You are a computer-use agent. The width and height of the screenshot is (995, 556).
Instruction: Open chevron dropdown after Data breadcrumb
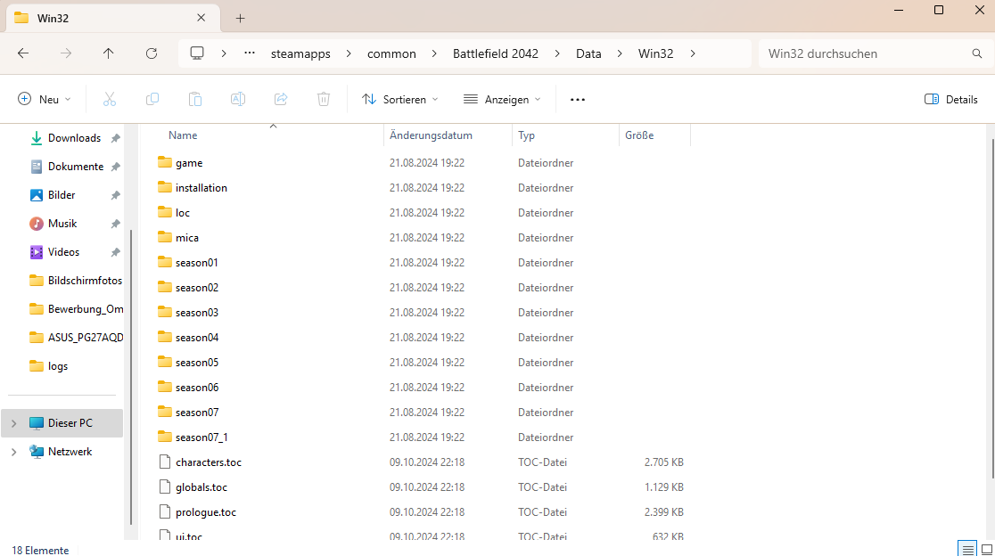[620, 53]
